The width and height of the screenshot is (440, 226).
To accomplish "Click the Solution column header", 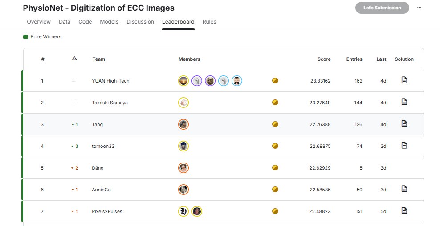I will (x=404, y=59).
